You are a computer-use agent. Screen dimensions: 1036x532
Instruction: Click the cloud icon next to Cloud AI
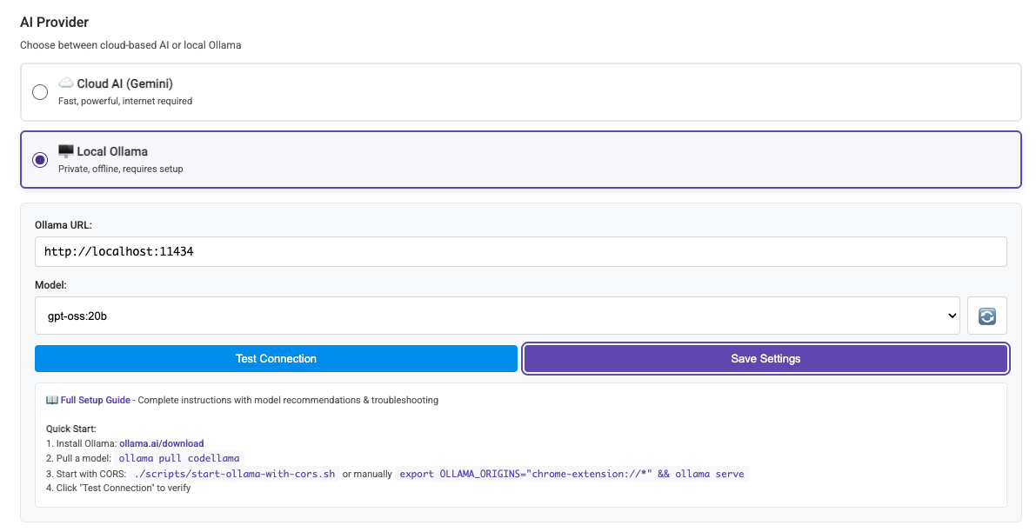coord(65,83)
